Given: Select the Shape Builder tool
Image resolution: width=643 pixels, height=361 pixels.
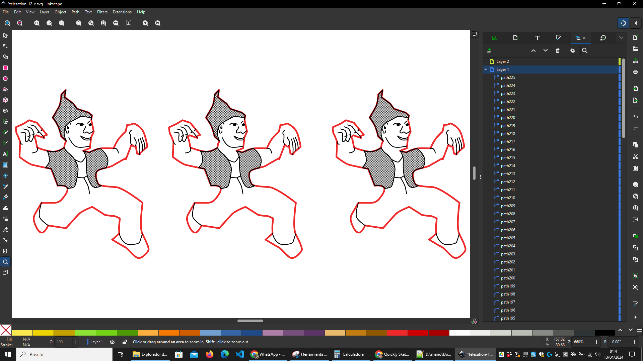Looking at the screenshot, I should point(5,57).
